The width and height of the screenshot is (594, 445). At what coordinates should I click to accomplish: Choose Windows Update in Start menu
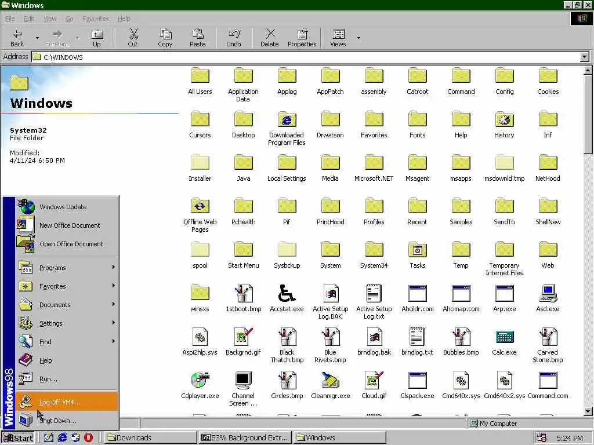coord(67,207)
